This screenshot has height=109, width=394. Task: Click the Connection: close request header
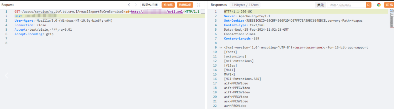(x=30, y=25)
